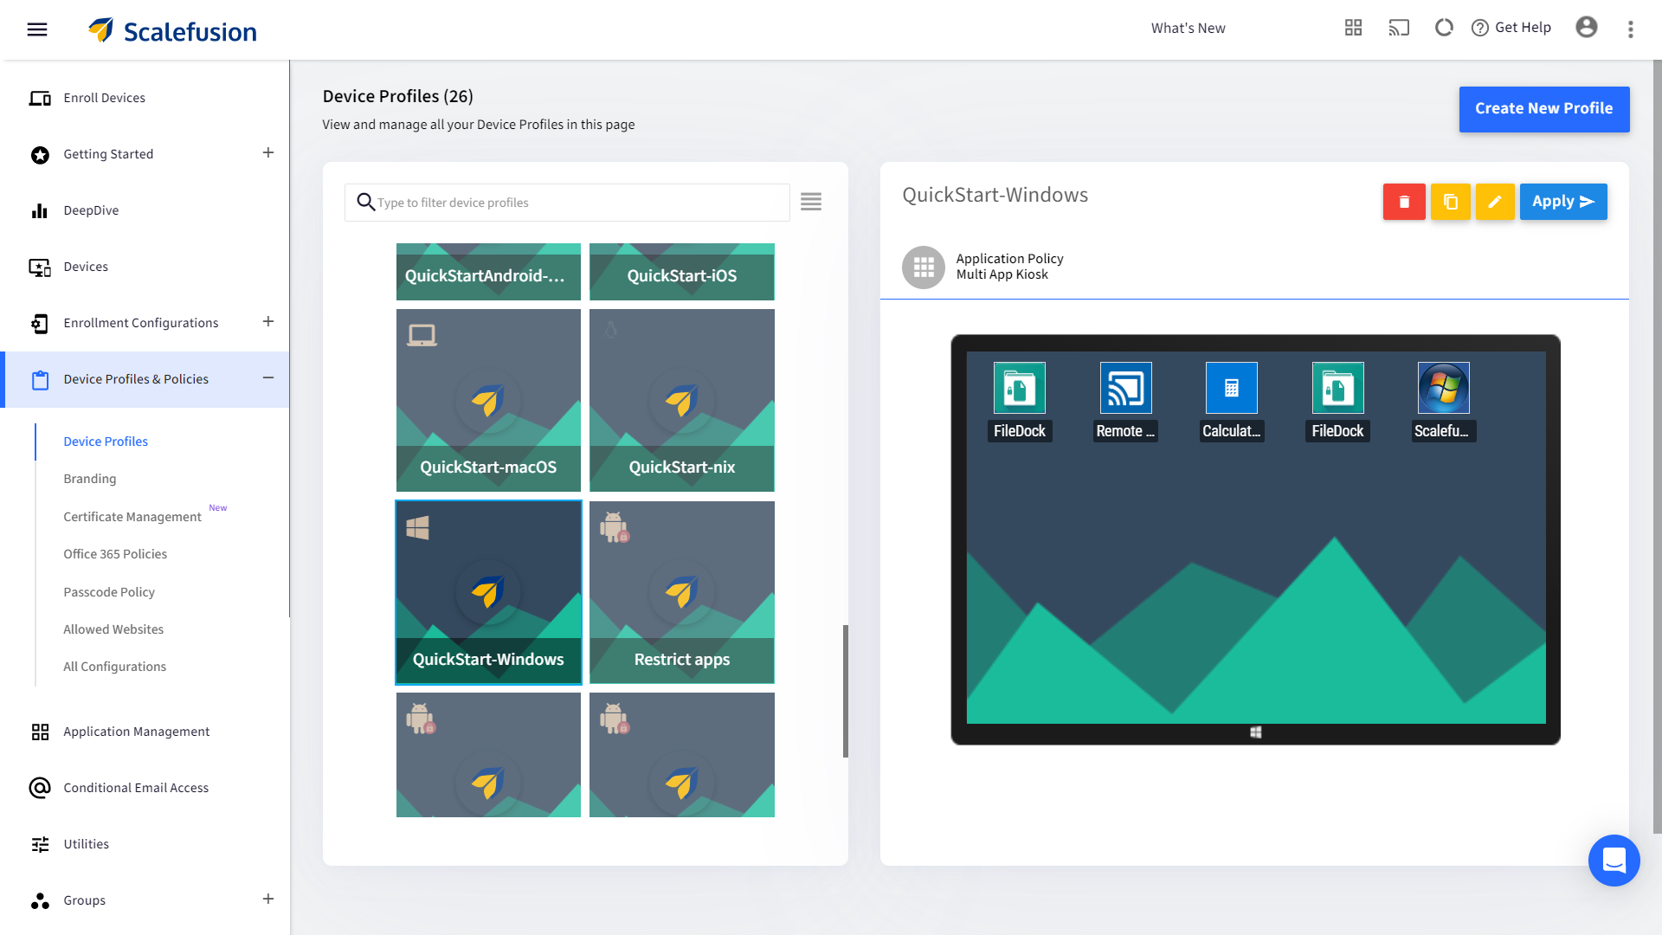This screenshot has width=1662, height=935.
Task: Open the hamburger navigation menu
Action: tap(37, 29)
